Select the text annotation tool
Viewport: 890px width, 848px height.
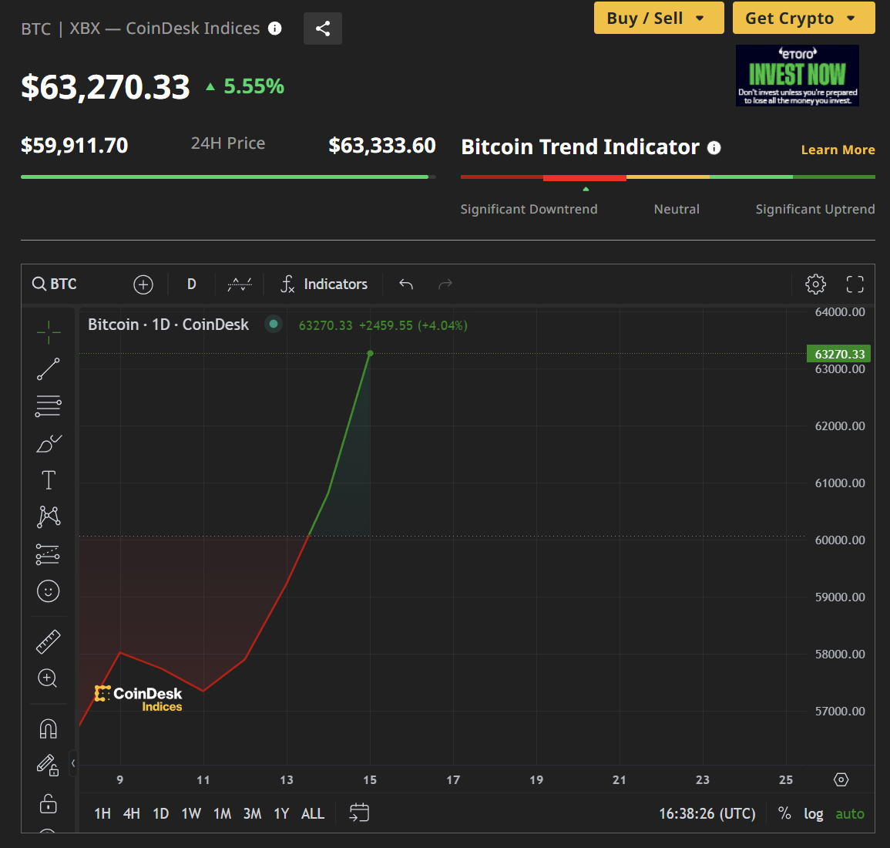click(48, 480)
